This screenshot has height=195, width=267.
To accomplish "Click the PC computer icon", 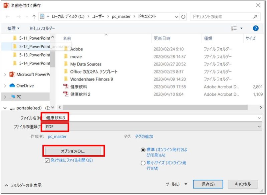I will (13, 96).
